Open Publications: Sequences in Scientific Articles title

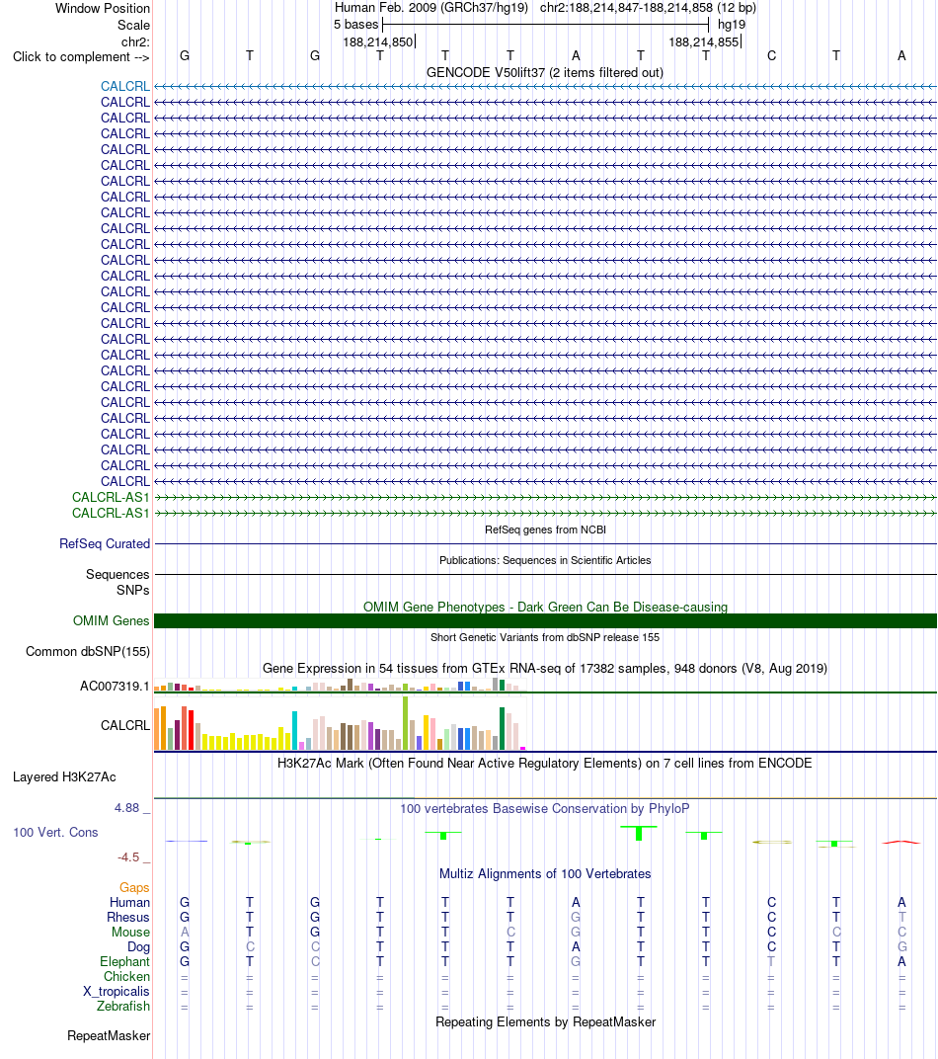click(545, 560)
